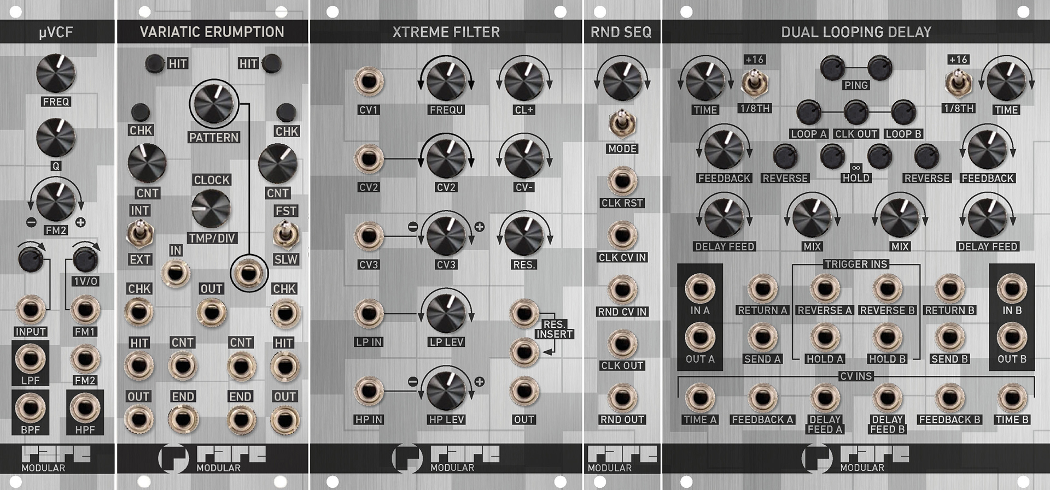The height and width of the screenshot is (490, 1050).
Task: Toggle the FST/SLW switch
Action: 285,234
